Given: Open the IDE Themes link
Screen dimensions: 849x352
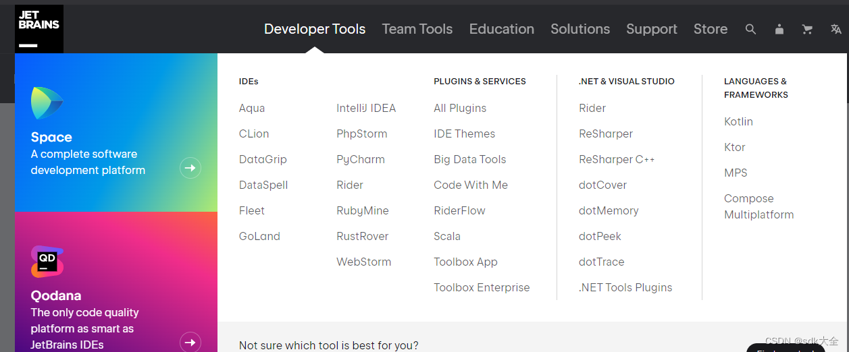Looking at the screenshot, I should [x=465, y=134].
